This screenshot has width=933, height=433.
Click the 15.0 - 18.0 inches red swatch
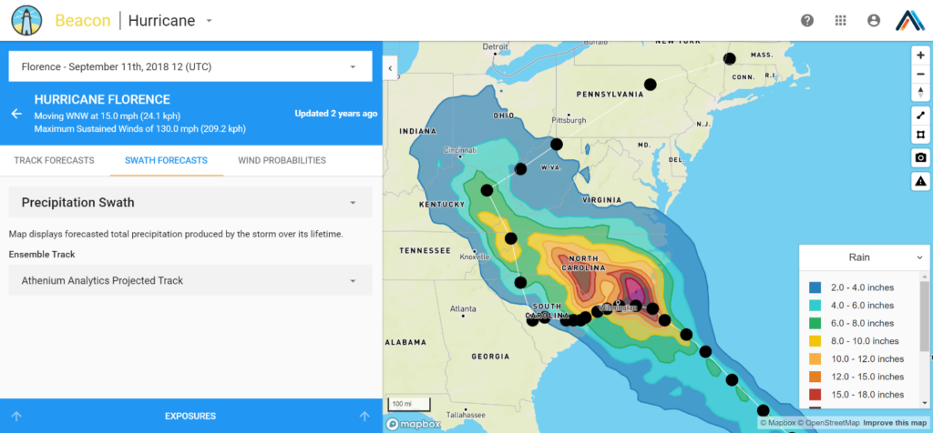[815, 395]
